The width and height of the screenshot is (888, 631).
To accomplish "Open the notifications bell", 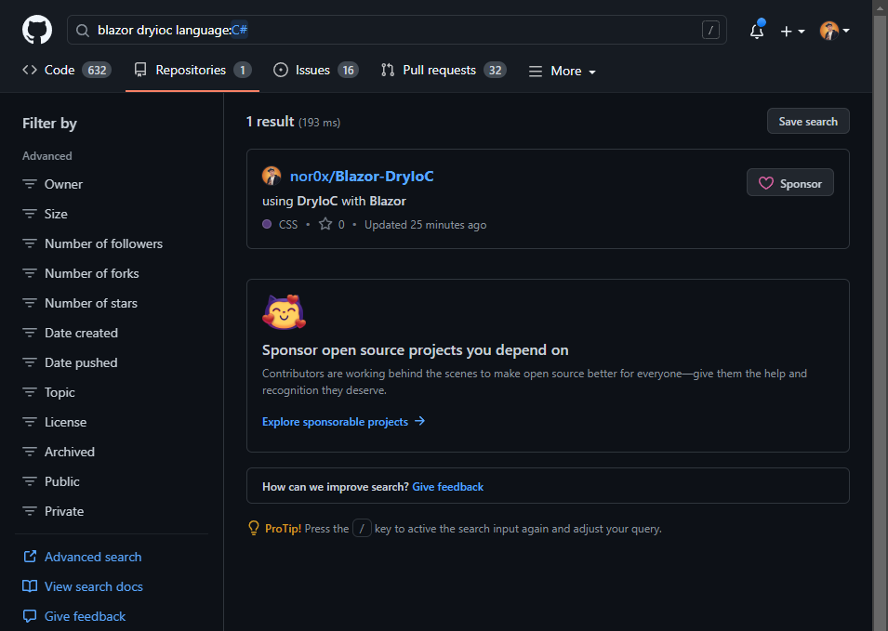I will (757, 31).
